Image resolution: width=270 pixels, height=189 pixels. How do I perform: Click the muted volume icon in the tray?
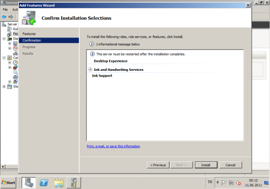[x=238, y=183]
